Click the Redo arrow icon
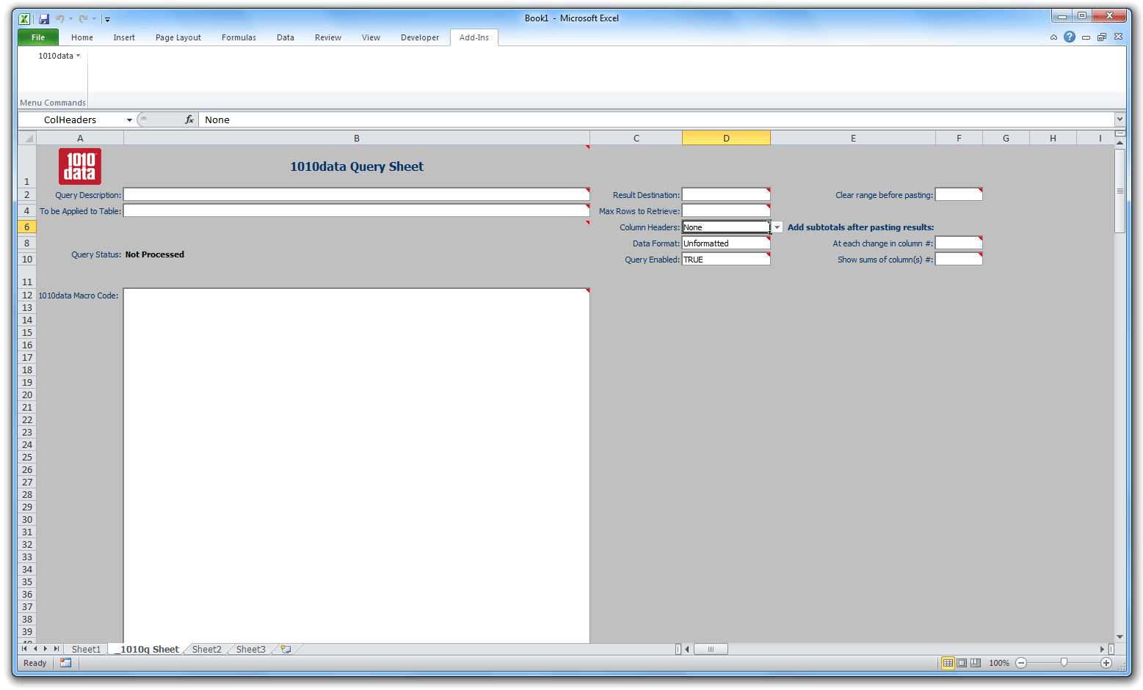This screenshot has width=1143, height=690. 83,19
